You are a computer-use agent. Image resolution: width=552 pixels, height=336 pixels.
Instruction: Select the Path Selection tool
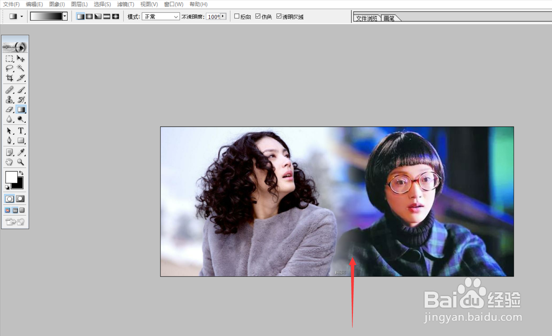9,131
